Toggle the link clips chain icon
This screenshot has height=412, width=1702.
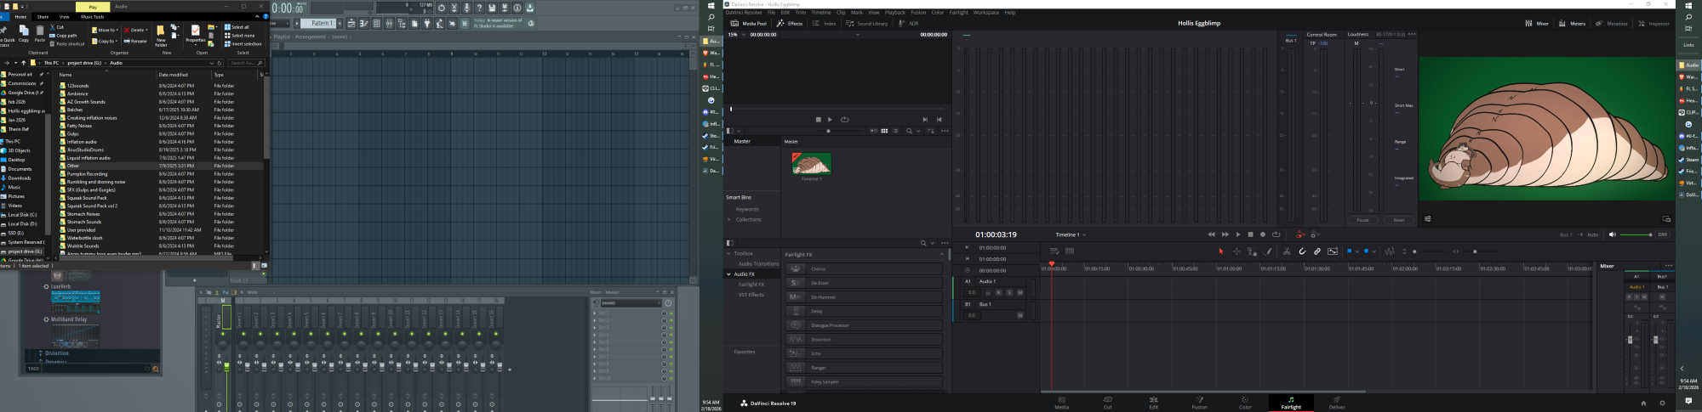[x=1316, y=251]
